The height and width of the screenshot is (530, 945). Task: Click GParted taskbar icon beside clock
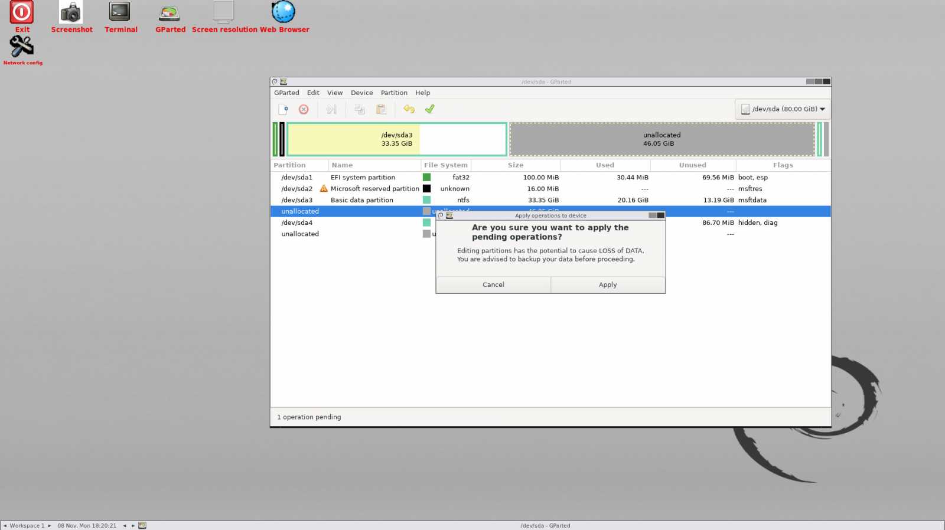[x=142, y=525]
